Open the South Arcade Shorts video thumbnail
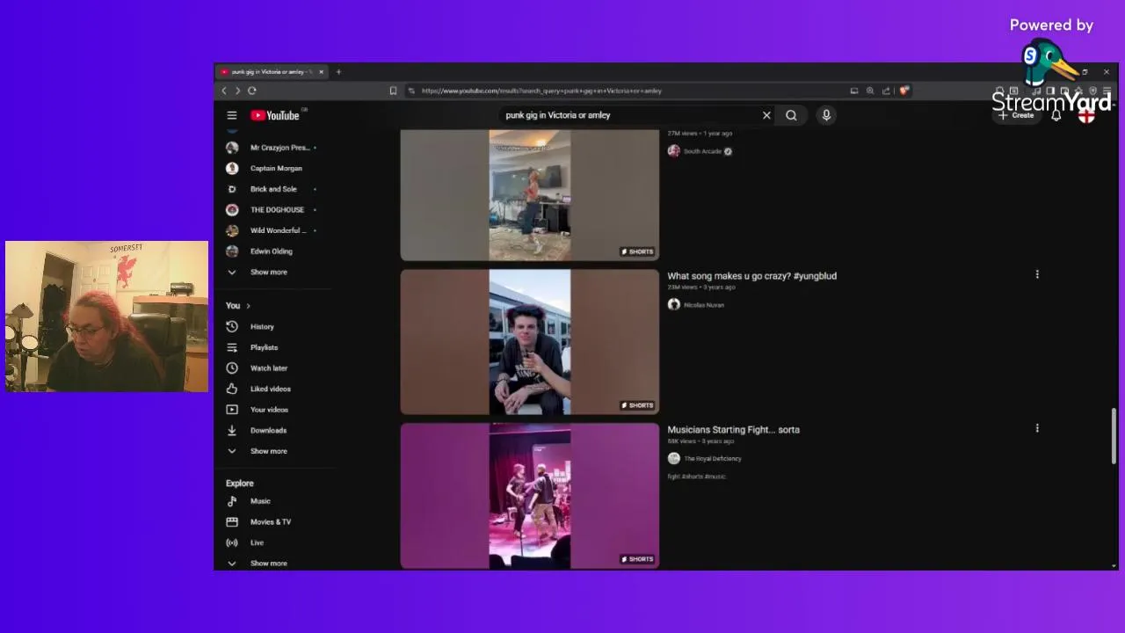 coord(529,195)
